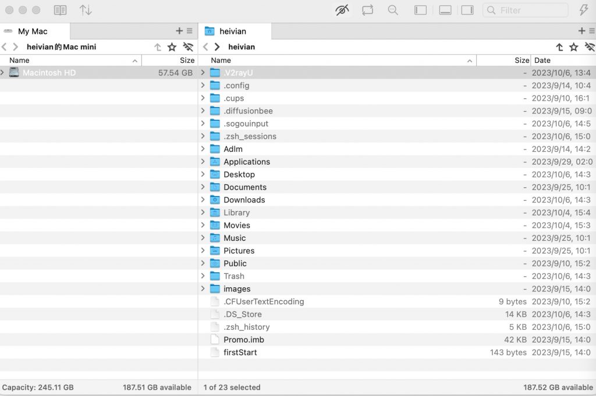Open the zoom search magnifier icon
This screenshot has height=396, width=596.
(393, 10)
